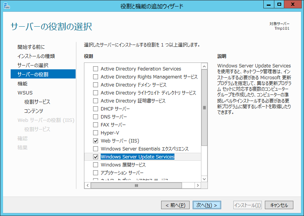The width and height of the screenshot is (304, 216).
Task: Click the Tmp101 target server name
Action: tap(282, 29)
